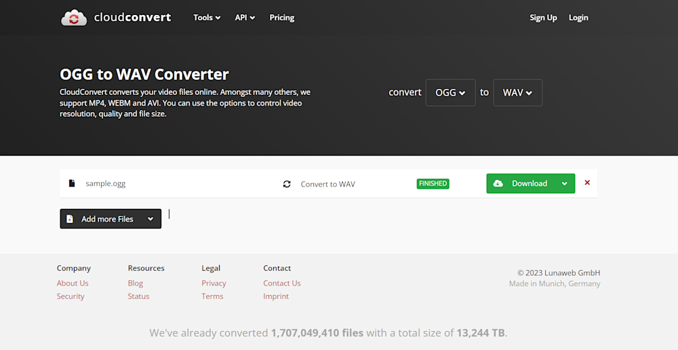Click the CloudConvert cloud logo icon
678x350 pixels.
[x=74, y=18]
